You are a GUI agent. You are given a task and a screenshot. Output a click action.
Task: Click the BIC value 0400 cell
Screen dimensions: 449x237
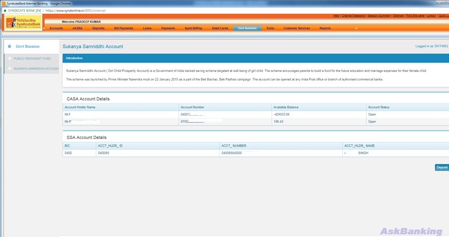79,153
